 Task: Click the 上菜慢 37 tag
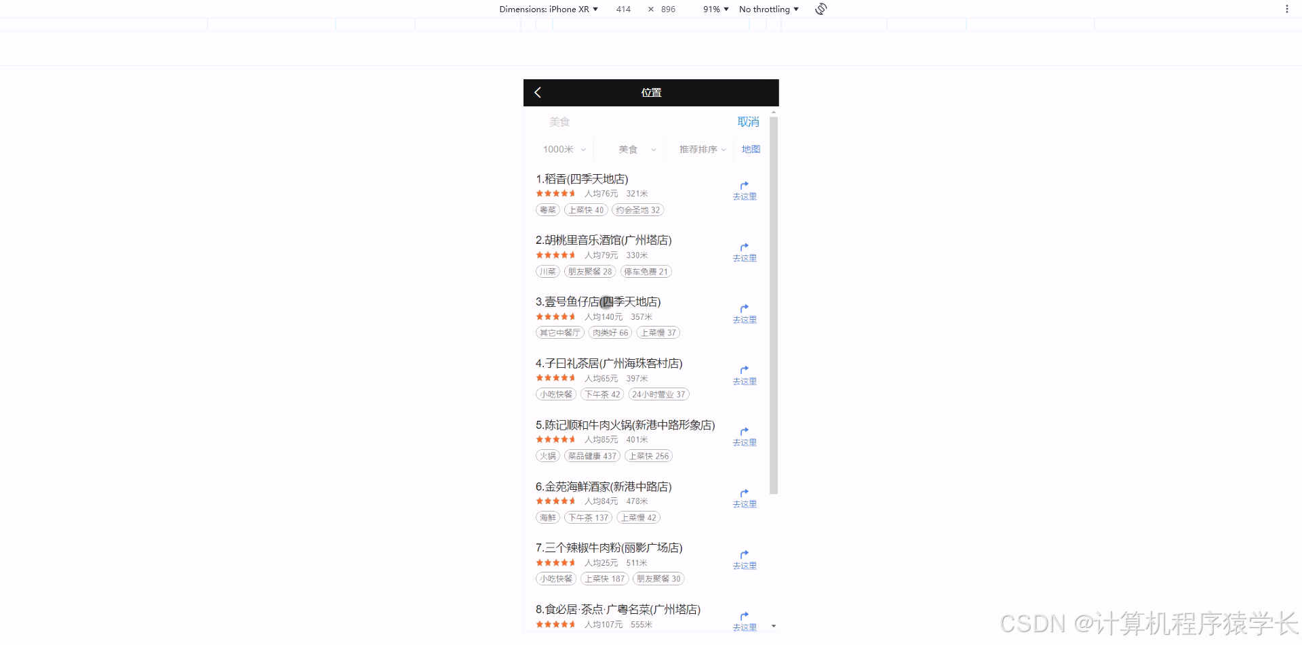tap(658, 333)
